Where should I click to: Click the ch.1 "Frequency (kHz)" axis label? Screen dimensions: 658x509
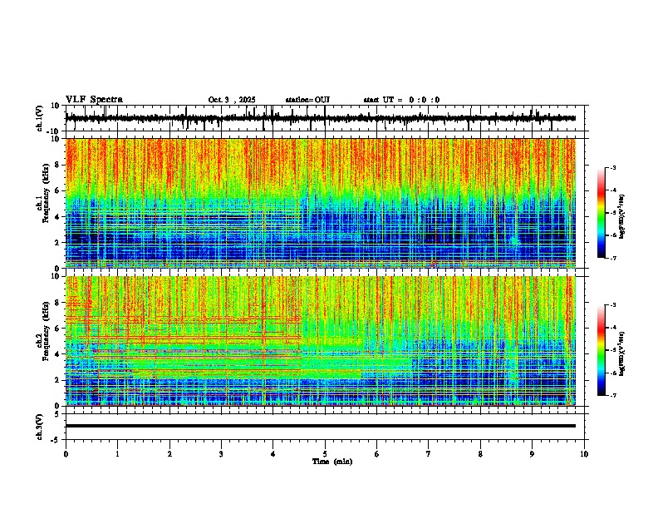click(46, 193)
